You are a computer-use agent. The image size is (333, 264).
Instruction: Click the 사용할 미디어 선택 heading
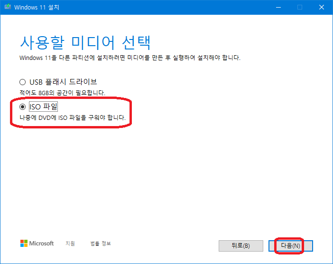tap(85, 43)
